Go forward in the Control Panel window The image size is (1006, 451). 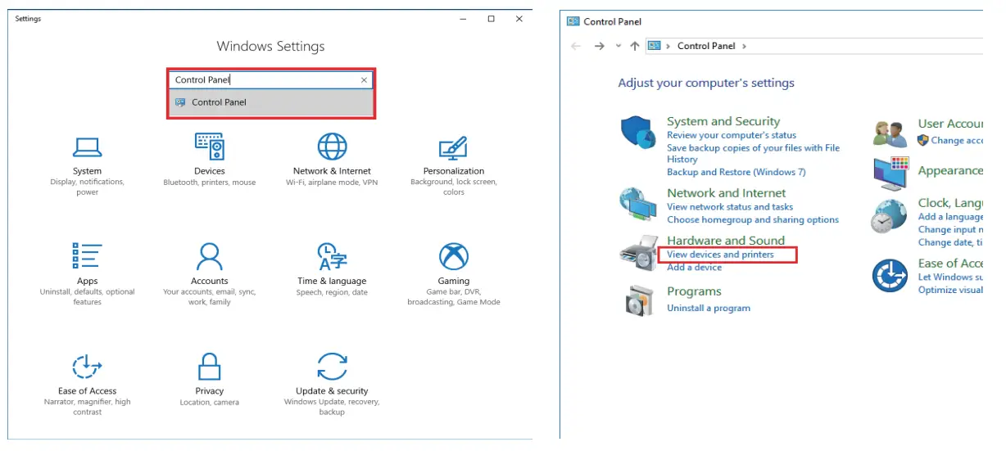(599, 46)
